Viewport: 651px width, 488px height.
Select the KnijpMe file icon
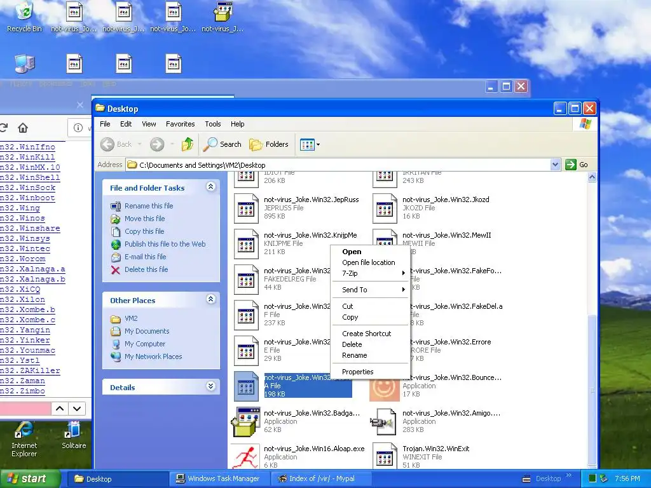point(246,244)
